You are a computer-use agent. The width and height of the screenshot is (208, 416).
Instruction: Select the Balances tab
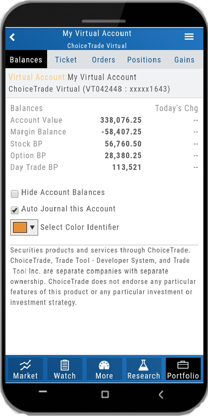pos(26,59)
